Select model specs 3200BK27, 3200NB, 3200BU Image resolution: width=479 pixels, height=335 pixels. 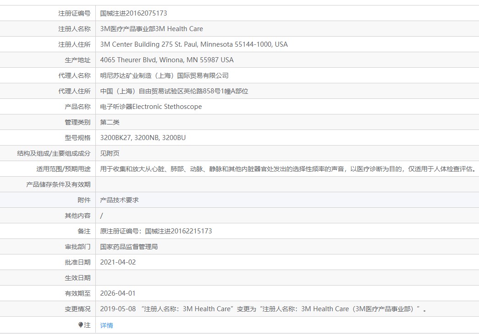pos(143,138)
